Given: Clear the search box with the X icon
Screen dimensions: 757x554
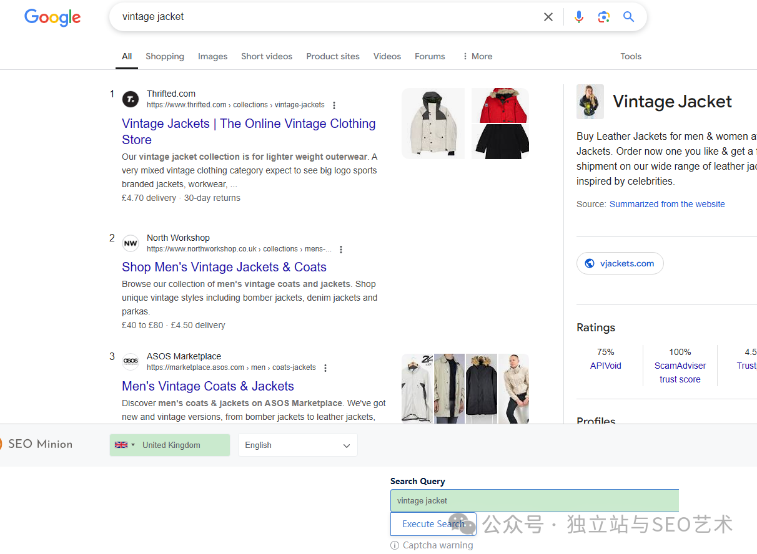Looking at the screenshot, I should click(548, 17).
